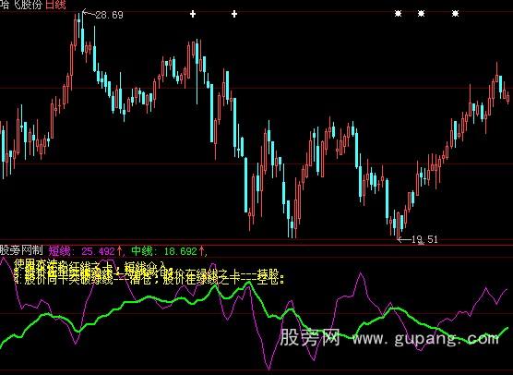Click the 股旁网制 indicator name

[21, 251]
